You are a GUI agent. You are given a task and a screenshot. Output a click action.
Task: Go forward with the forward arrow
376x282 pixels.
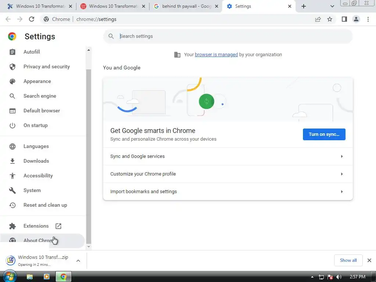pyautogui.click(x=20, y=19)
